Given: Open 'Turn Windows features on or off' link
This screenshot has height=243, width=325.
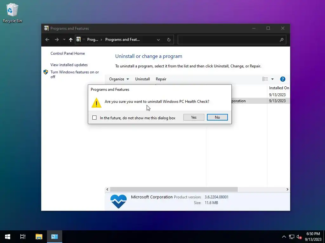Looking at the screenshot, I should point(75,74).
